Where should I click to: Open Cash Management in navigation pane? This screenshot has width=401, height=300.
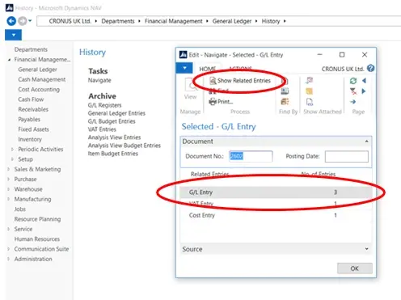(42, 79)
